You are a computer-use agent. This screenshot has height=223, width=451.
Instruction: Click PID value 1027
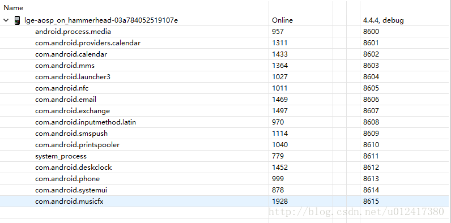280,77
